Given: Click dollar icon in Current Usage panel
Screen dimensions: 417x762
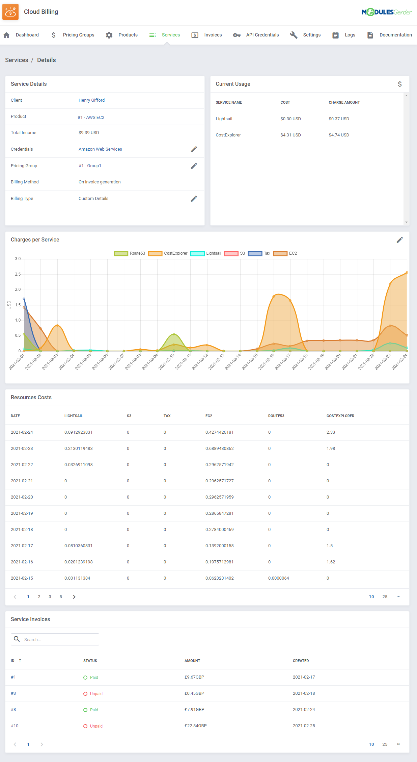Looking at the screenshot, I should click(400, 84).
